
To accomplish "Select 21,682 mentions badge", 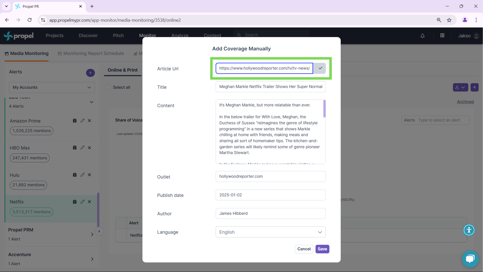I will click(x=28, y=185).
